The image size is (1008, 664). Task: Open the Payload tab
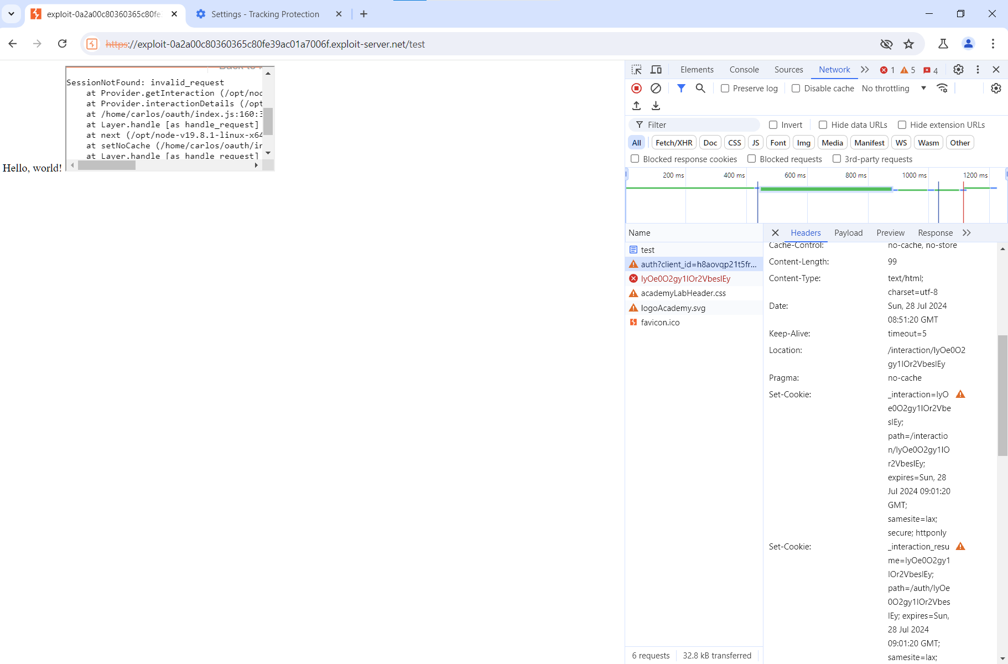[x=849, y=233]
